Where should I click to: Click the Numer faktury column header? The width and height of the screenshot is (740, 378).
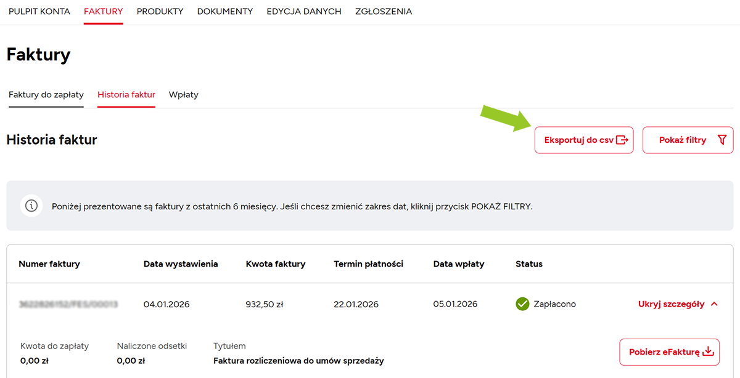point(49,264)
